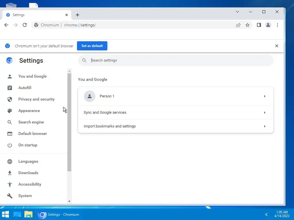Open Default browser settings
Viewport: 294px width, 220px height.
(x=33, y=133)
